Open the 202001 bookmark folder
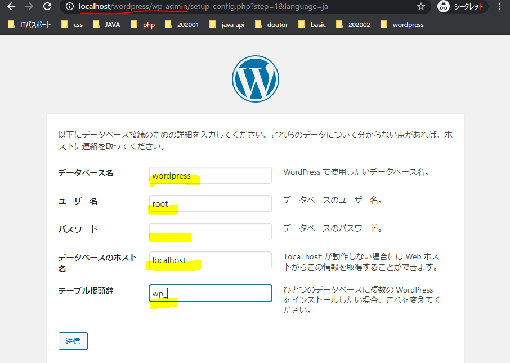This screenshot has width=510, height=363. (x=182, y=25)
